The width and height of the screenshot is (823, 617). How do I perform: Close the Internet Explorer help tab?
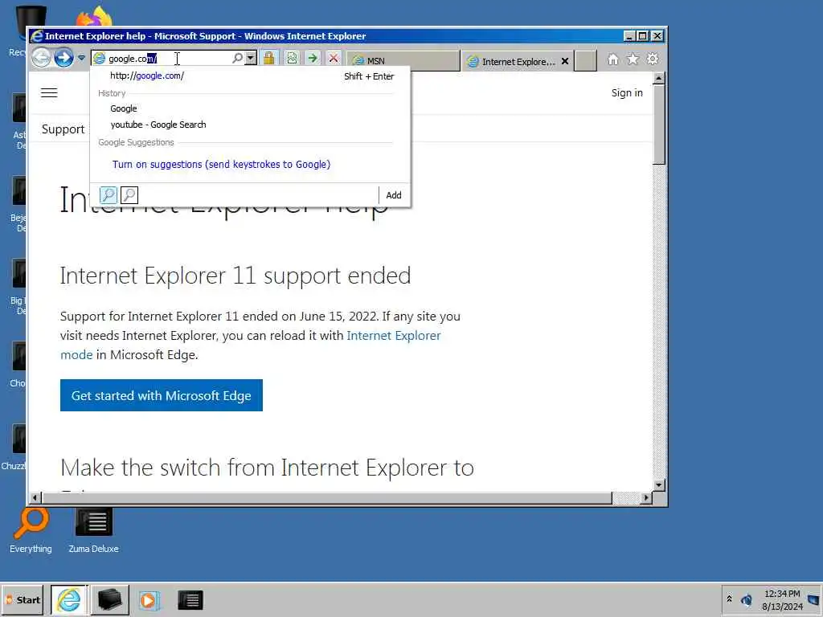(x=565, y=61)
